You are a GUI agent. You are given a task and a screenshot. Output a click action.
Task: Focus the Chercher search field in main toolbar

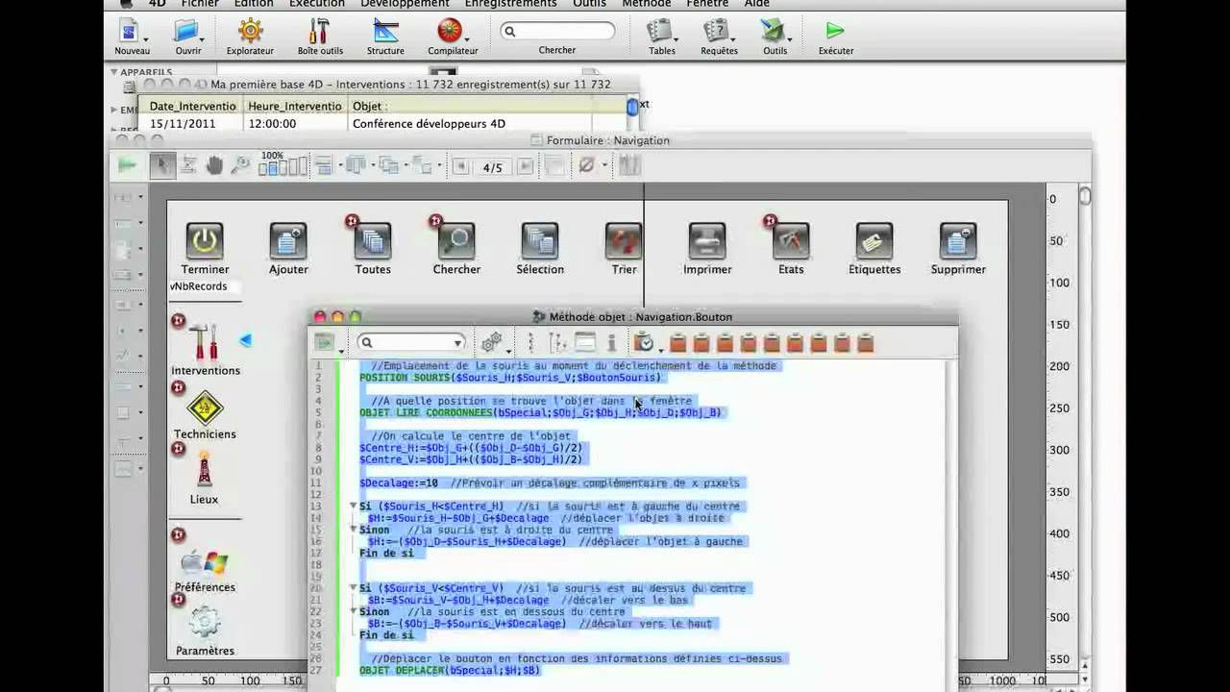[557, 31]
